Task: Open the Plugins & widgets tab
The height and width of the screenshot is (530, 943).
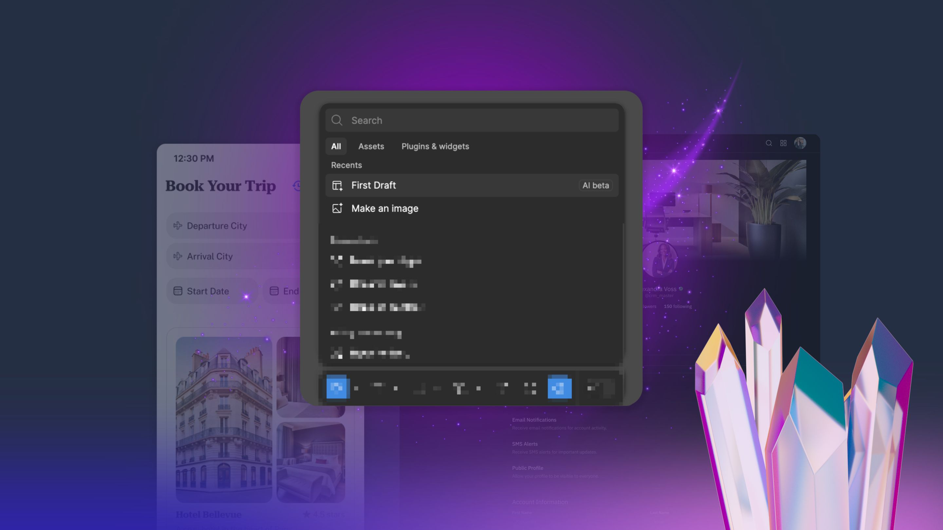Action: (x=435, y=146)
